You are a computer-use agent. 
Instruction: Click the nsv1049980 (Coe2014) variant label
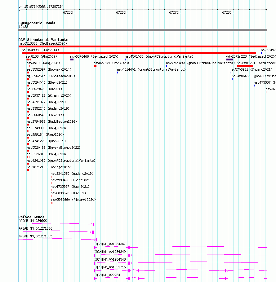pos(40,50)
